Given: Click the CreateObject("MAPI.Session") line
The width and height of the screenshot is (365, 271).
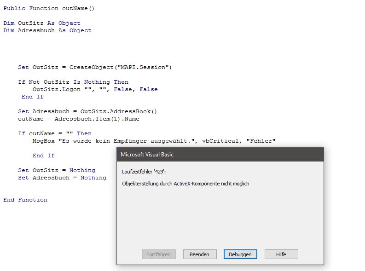Looking at the screenshot, I should coord(95,67).
